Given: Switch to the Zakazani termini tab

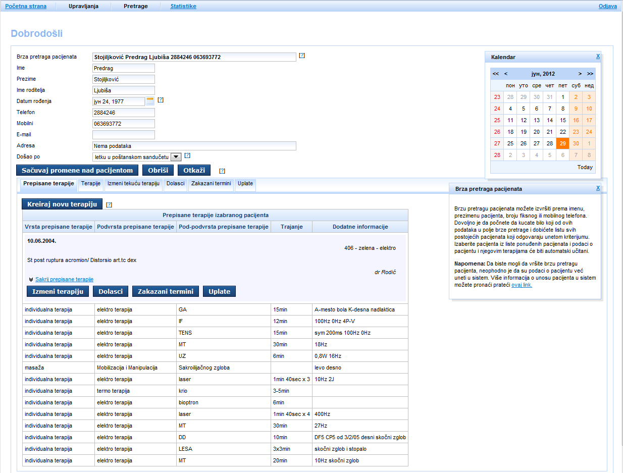Looking at the screenshot, I should pos(212,183).
